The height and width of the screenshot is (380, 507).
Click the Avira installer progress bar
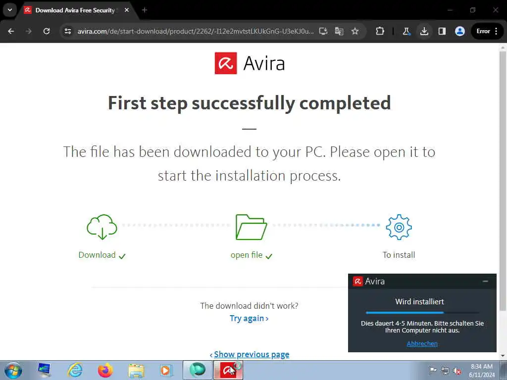coord(422,313)
